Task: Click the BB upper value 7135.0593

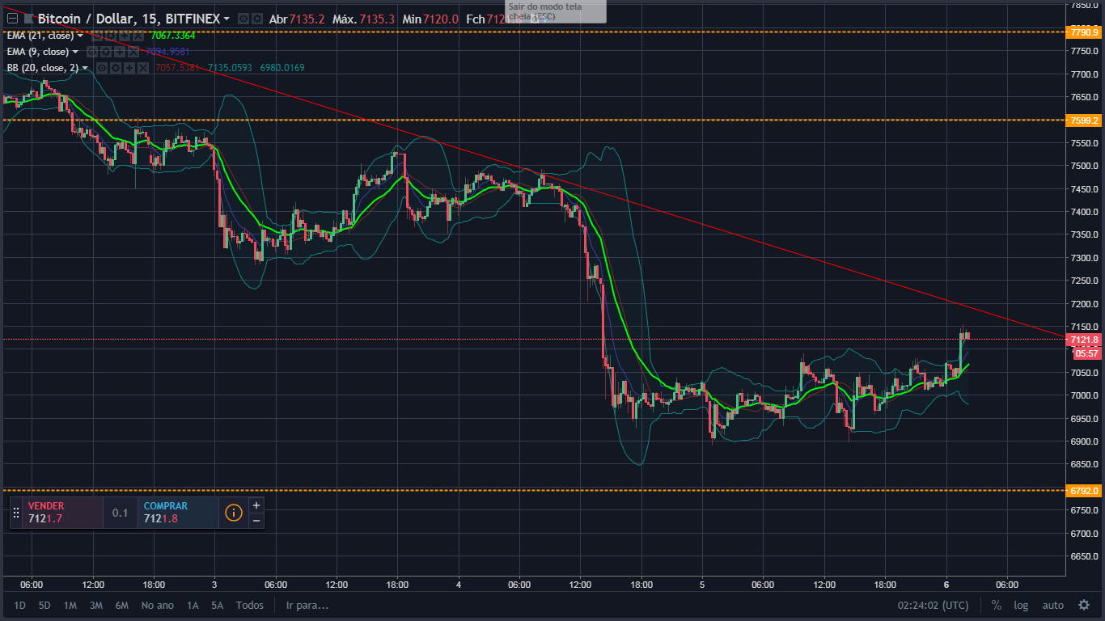Action: pyautogui.click(x=230, y=68)
